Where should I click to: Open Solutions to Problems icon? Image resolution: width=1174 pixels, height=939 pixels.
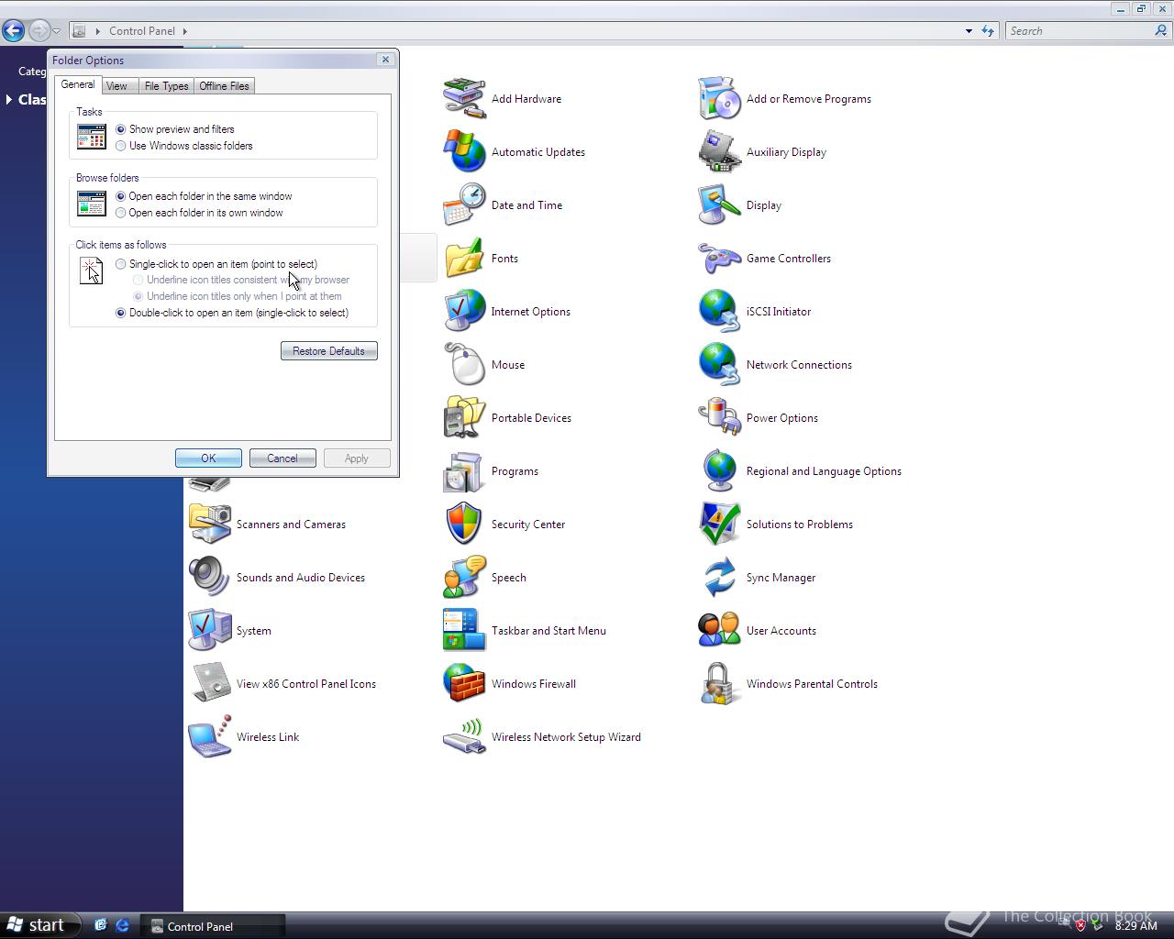point(719,525)
